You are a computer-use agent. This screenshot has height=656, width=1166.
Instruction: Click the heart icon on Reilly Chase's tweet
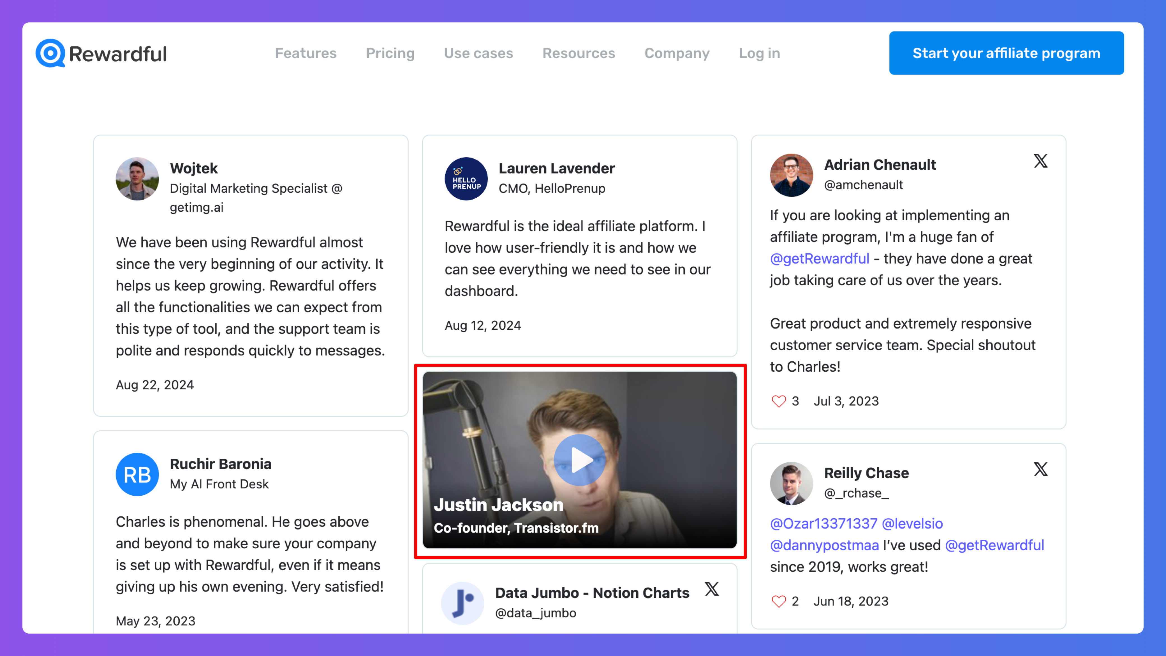pos(779,601)
